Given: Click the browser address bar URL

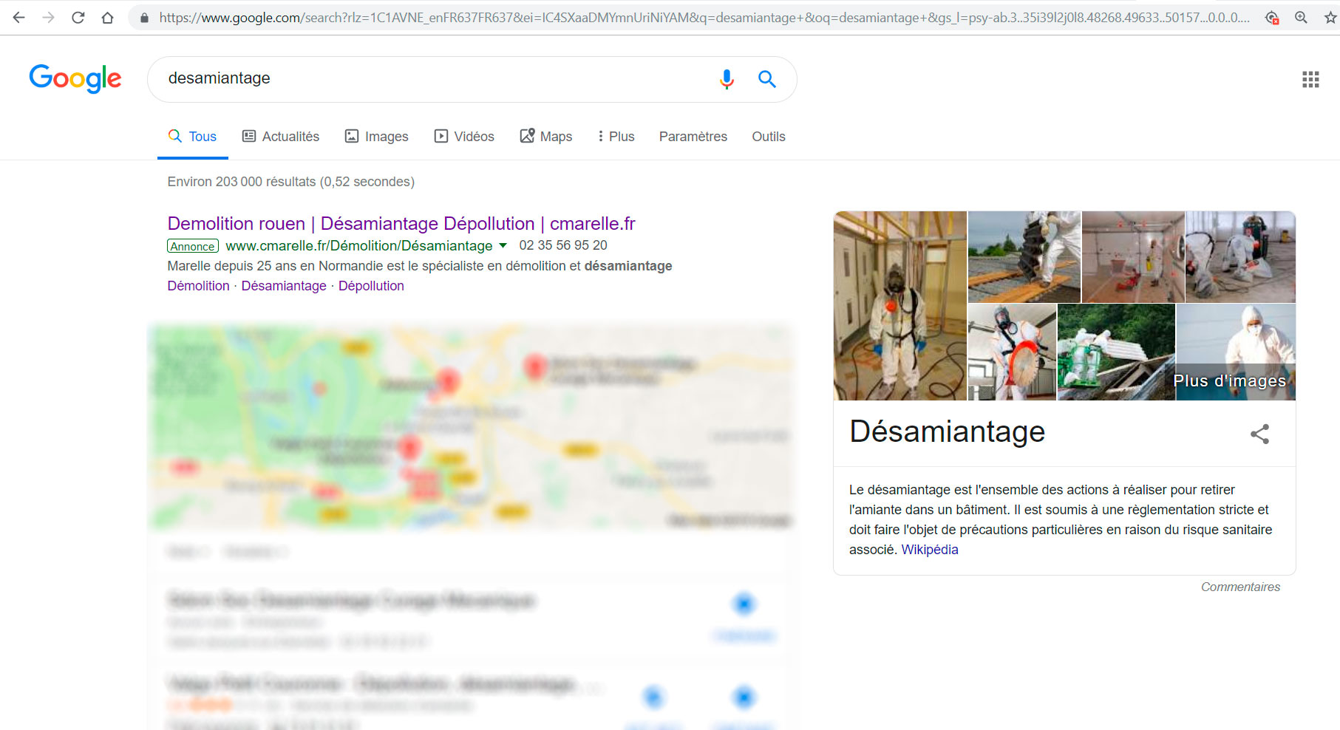Looking at the screenshot, I should tap(704, 18).
